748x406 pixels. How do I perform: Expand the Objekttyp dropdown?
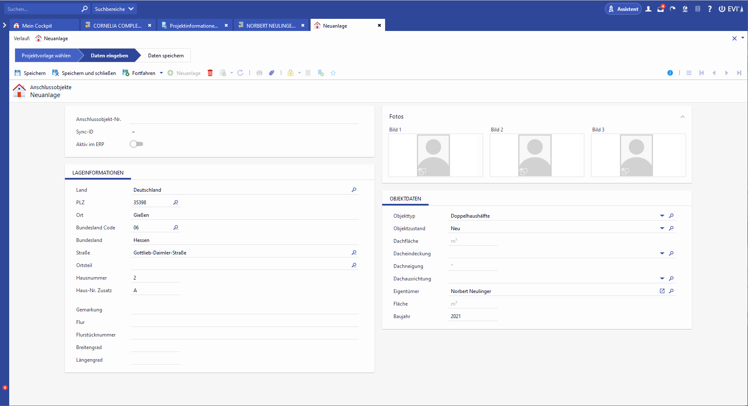coord(662,216)
